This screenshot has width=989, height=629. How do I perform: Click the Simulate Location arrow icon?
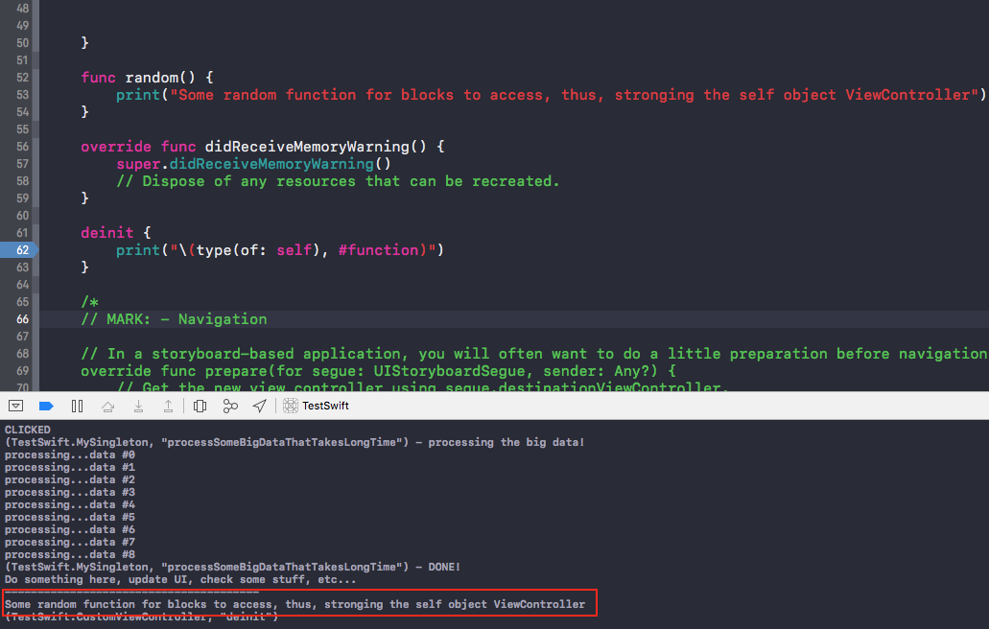(x=259, y=406)
